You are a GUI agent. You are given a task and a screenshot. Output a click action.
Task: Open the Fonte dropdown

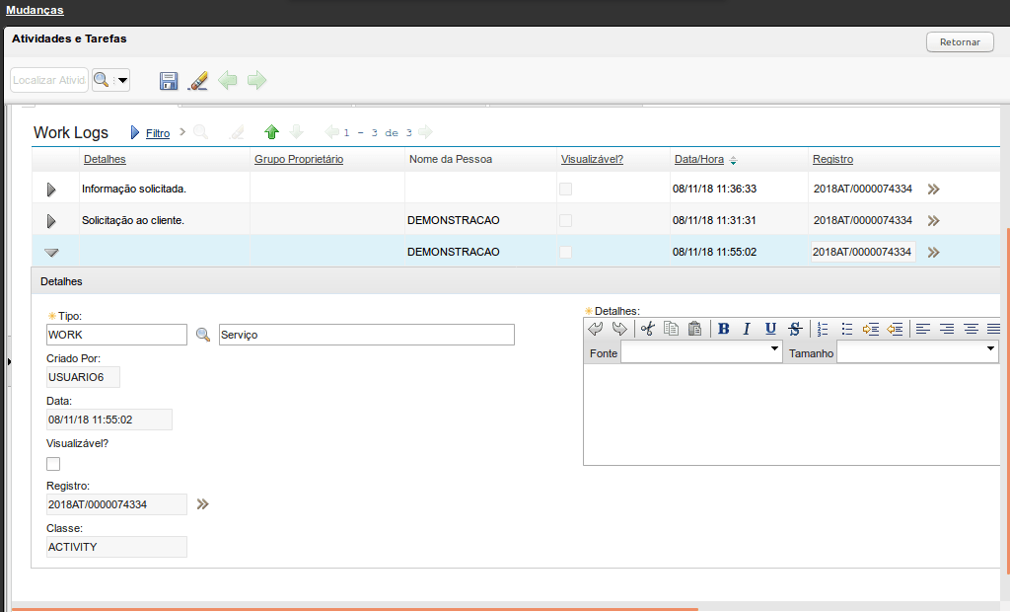point(701,352)
